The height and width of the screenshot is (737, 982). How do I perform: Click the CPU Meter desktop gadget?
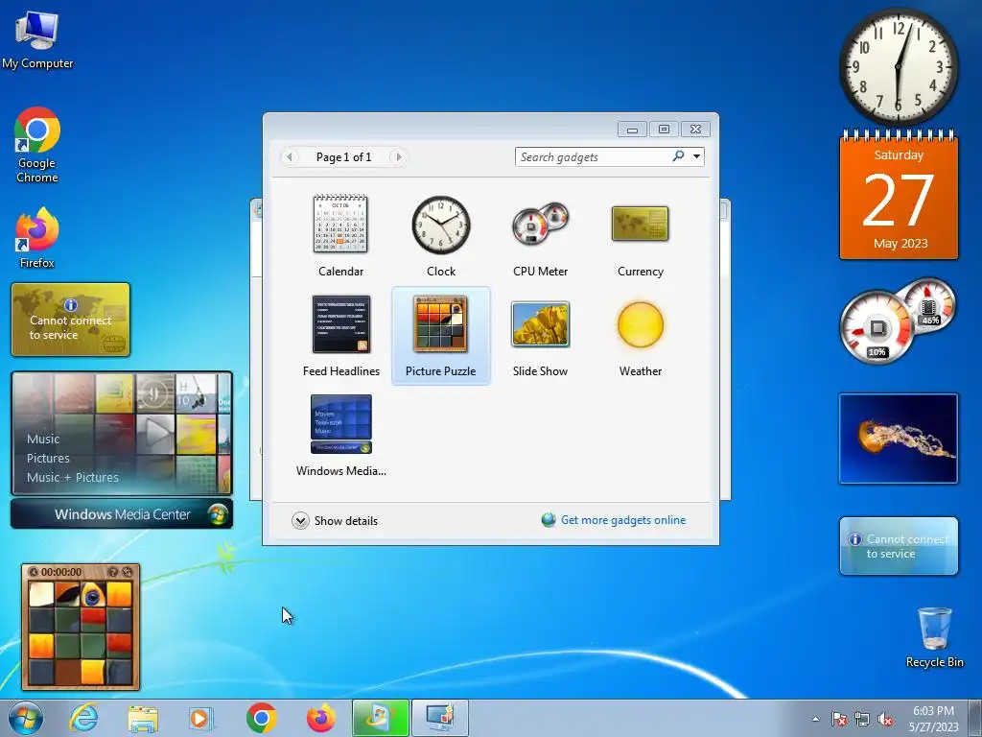tap(898, 321)
